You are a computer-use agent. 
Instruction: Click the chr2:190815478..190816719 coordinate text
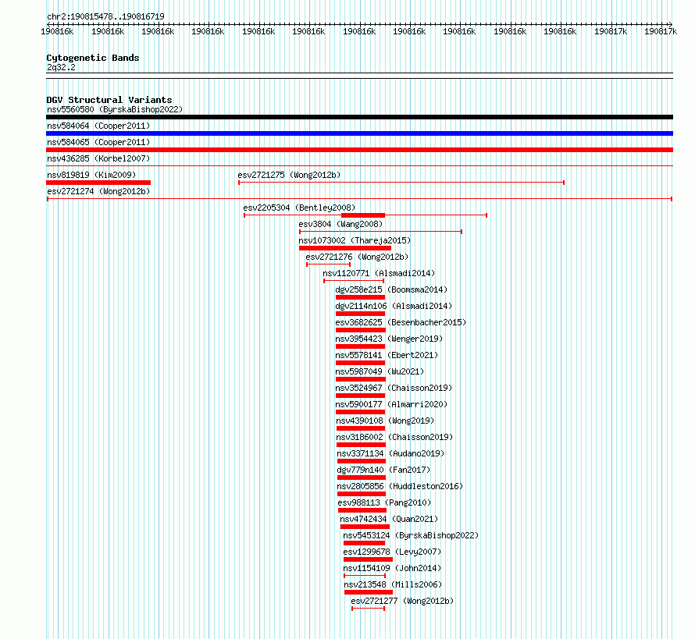point(105,16)
